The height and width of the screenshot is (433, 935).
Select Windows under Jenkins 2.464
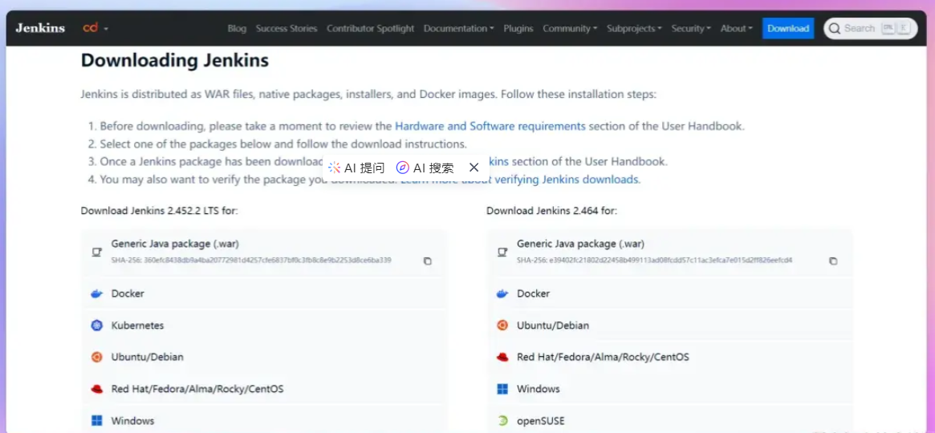[x=669, y=389]
